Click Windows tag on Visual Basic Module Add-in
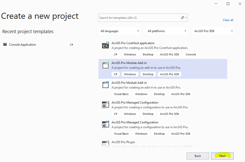The height and width of the screenshot is (162, 245). (x=141, y=94)
